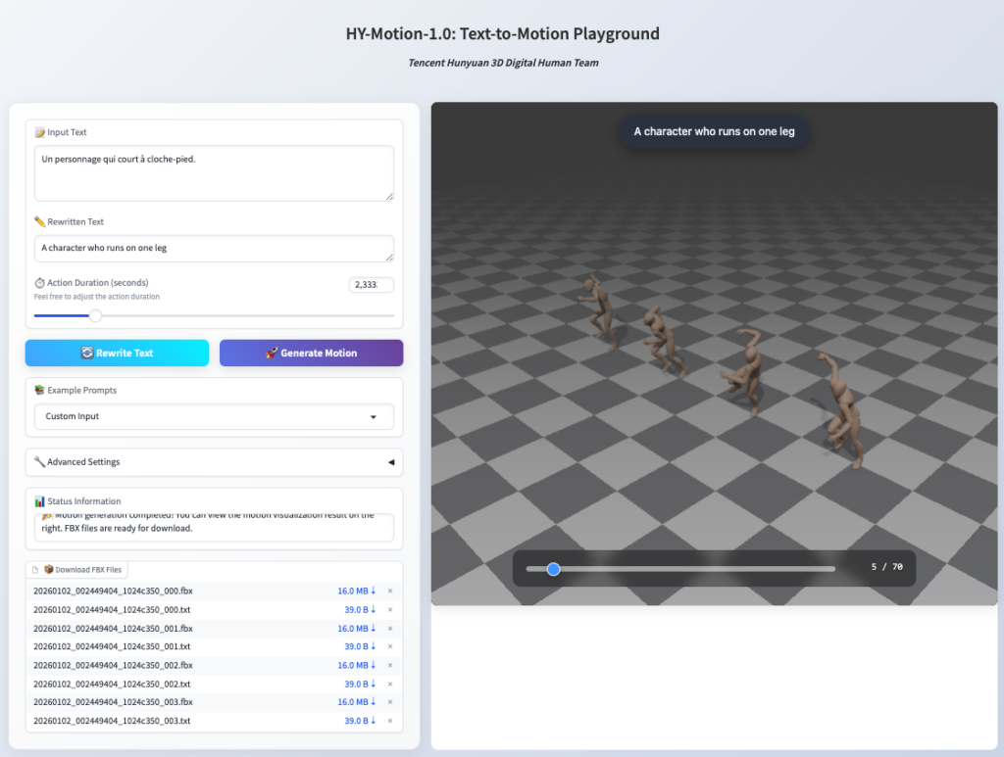Download the 1024c350_000.txt file
This screenshot has width=1004, height=757.
[x=357, y=609]
